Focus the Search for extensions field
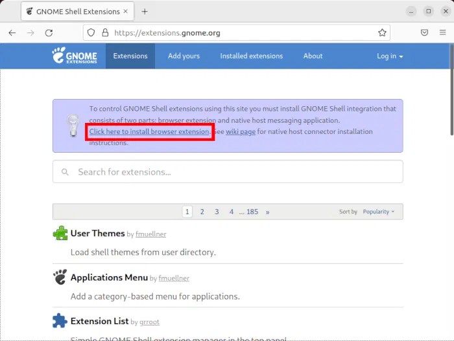 (228, 171)
